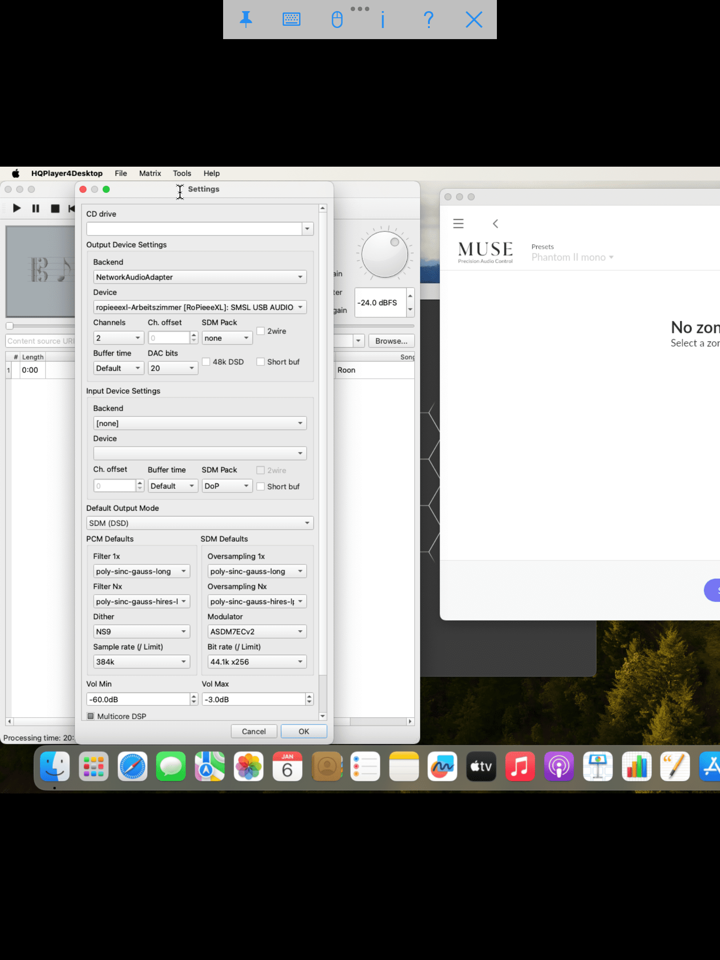Click the Play button in HQPlayer

tap(16, 208)
